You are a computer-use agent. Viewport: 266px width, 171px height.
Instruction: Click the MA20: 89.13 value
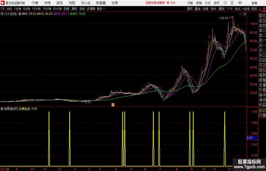tap(61, 14)
